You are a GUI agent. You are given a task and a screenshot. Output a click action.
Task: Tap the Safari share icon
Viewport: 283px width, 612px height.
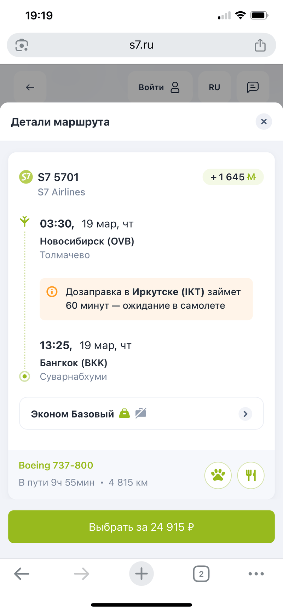[x=260, y=45]
